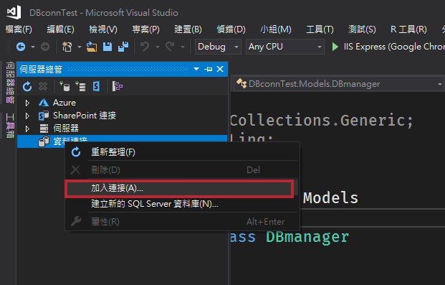The width and height of the screenshot is (445, 285).
Task: Open the 檢視(V) menu
Action: [x=103, y=29]
